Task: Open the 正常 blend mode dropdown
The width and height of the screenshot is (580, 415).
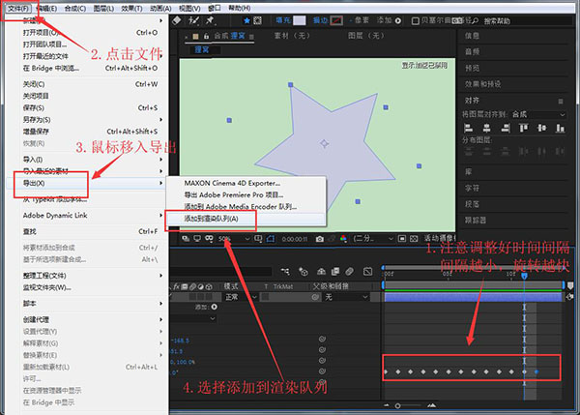Action: pyautogui.click(x=241, y=297)
